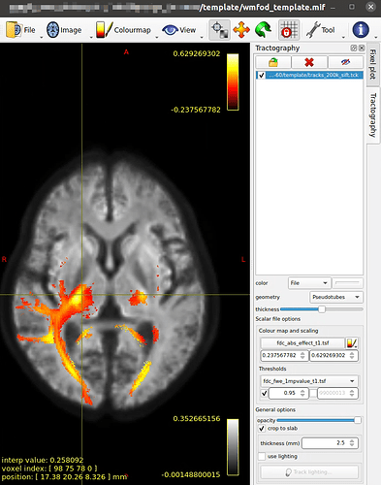Open the Pseudotubes geometry dropdown
The image size is (381, 485).
[336, 297]
